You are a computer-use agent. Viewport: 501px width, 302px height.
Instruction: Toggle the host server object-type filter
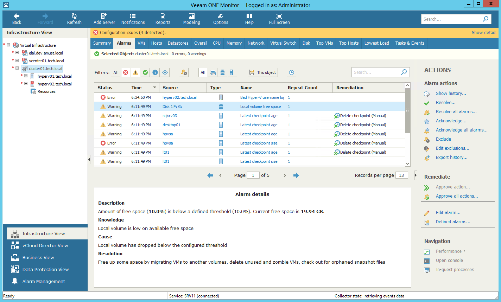232,72
